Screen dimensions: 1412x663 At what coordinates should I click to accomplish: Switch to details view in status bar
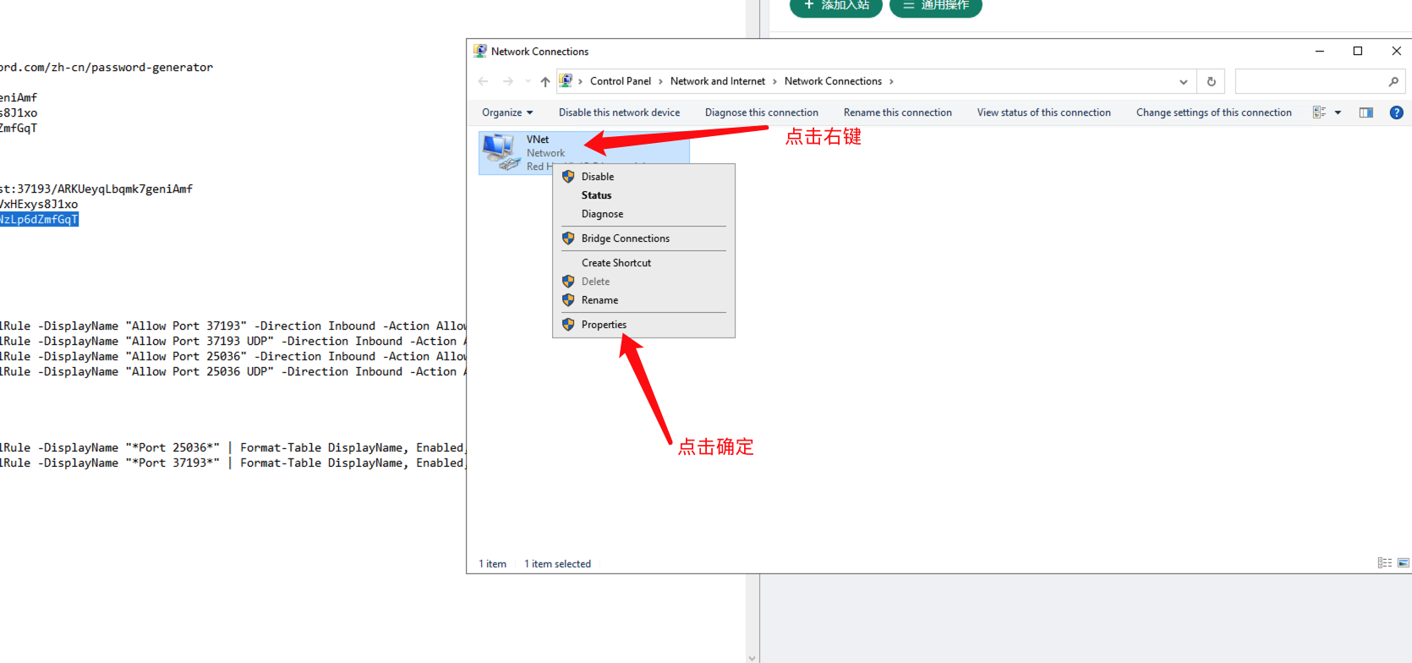pos(1384,563)
